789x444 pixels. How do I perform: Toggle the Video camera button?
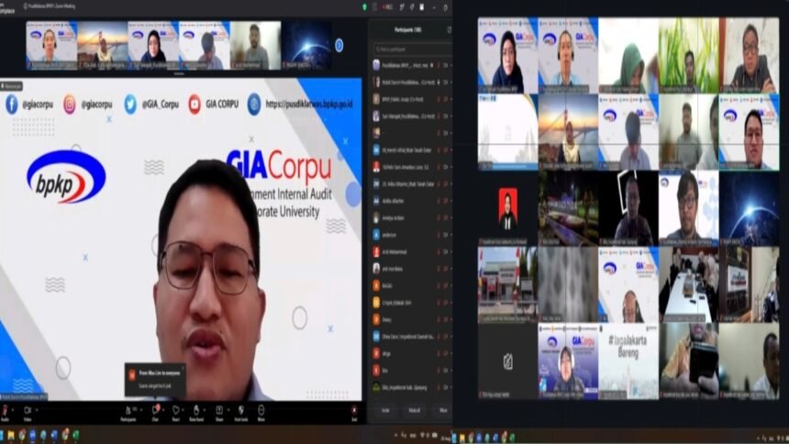(x=28, y=413)
